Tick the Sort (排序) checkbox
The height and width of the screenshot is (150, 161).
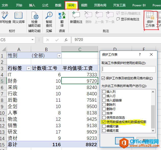click(104, 113)
